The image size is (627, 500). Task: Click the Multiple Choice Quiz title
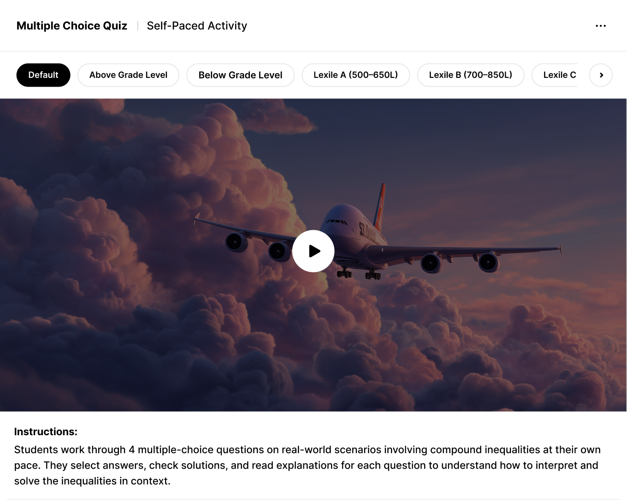(x=72, y=26)
